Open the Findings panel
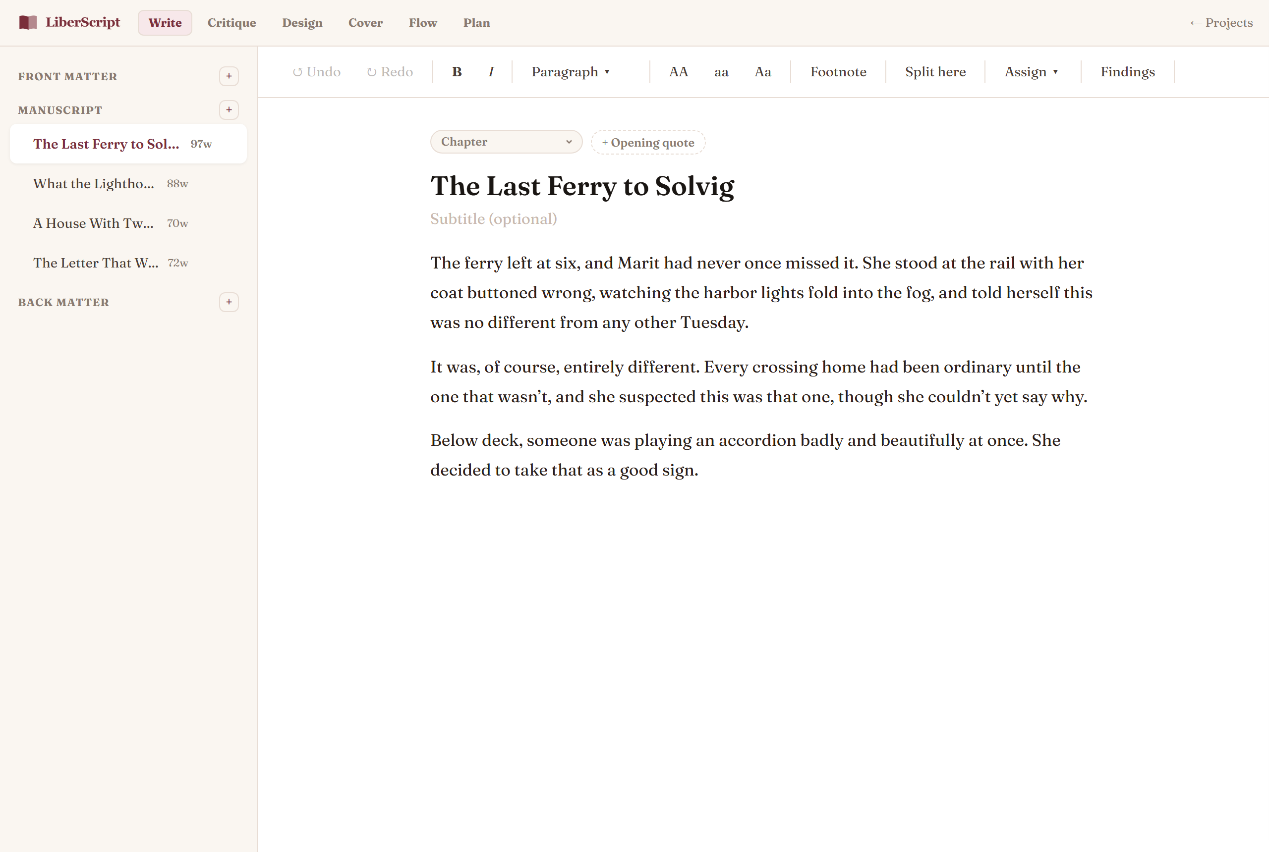This screenshot has height=852, width=1269. [1128, 72]
